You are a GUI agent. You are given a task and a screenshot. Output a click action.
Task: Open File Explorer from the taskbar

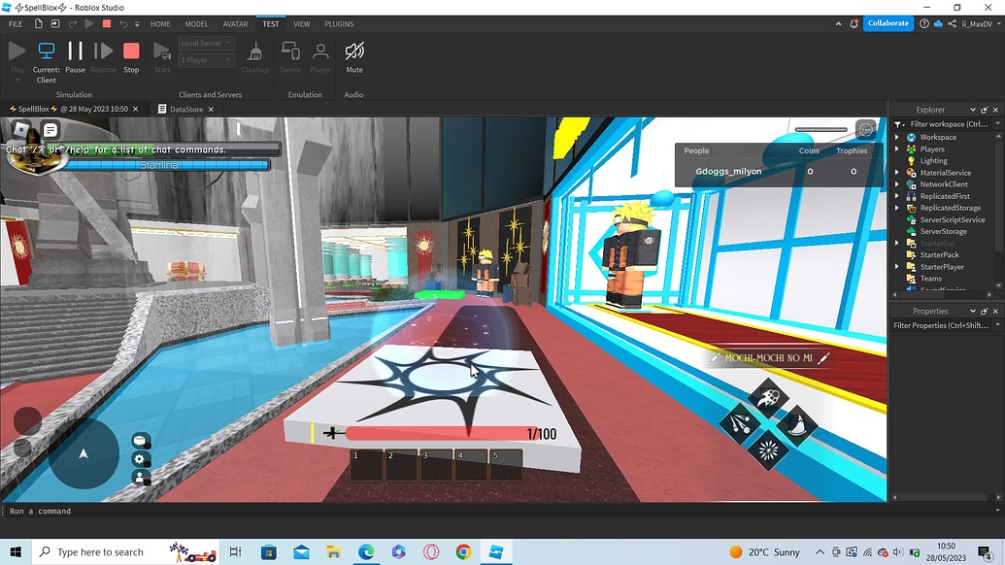(333, 551)
